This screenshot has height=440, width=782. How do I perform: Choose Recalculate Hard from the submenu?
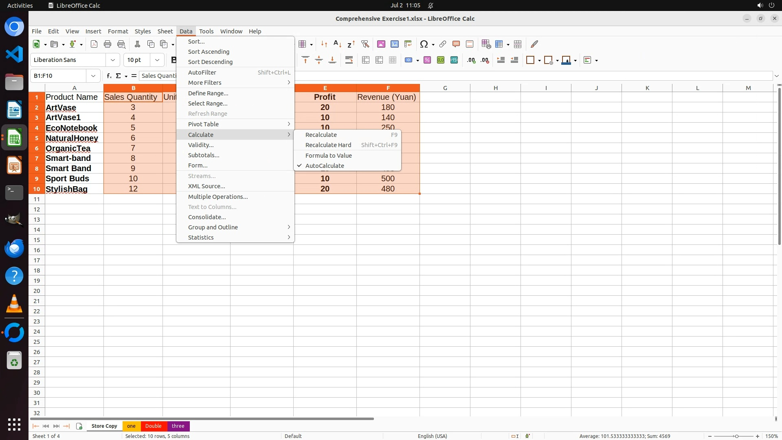[328, 145]
